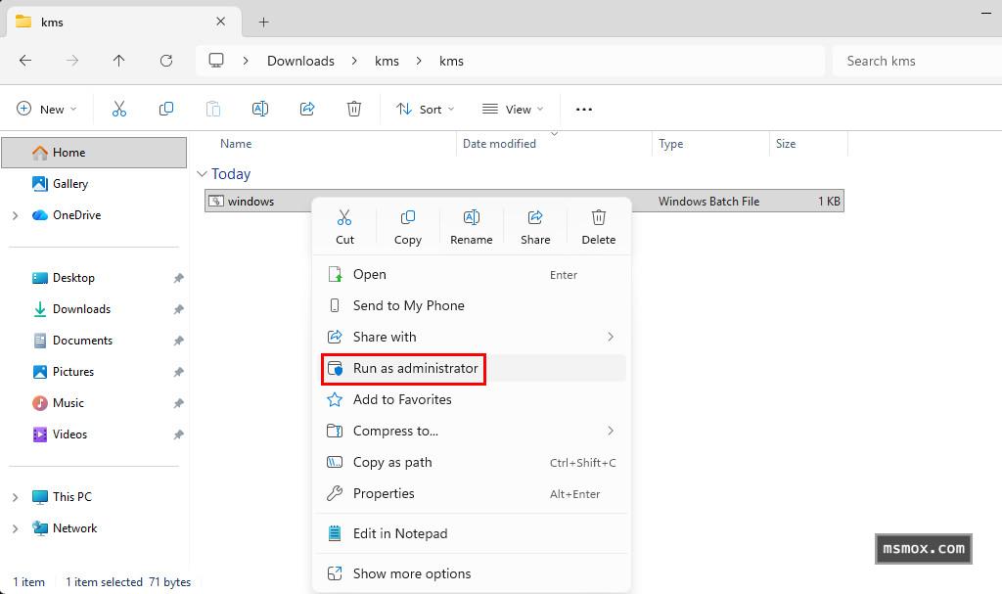Click the Cut icon in context menu
Image resolution: width=1002 pixels, height=594 pixels.
tap(344, 225)
